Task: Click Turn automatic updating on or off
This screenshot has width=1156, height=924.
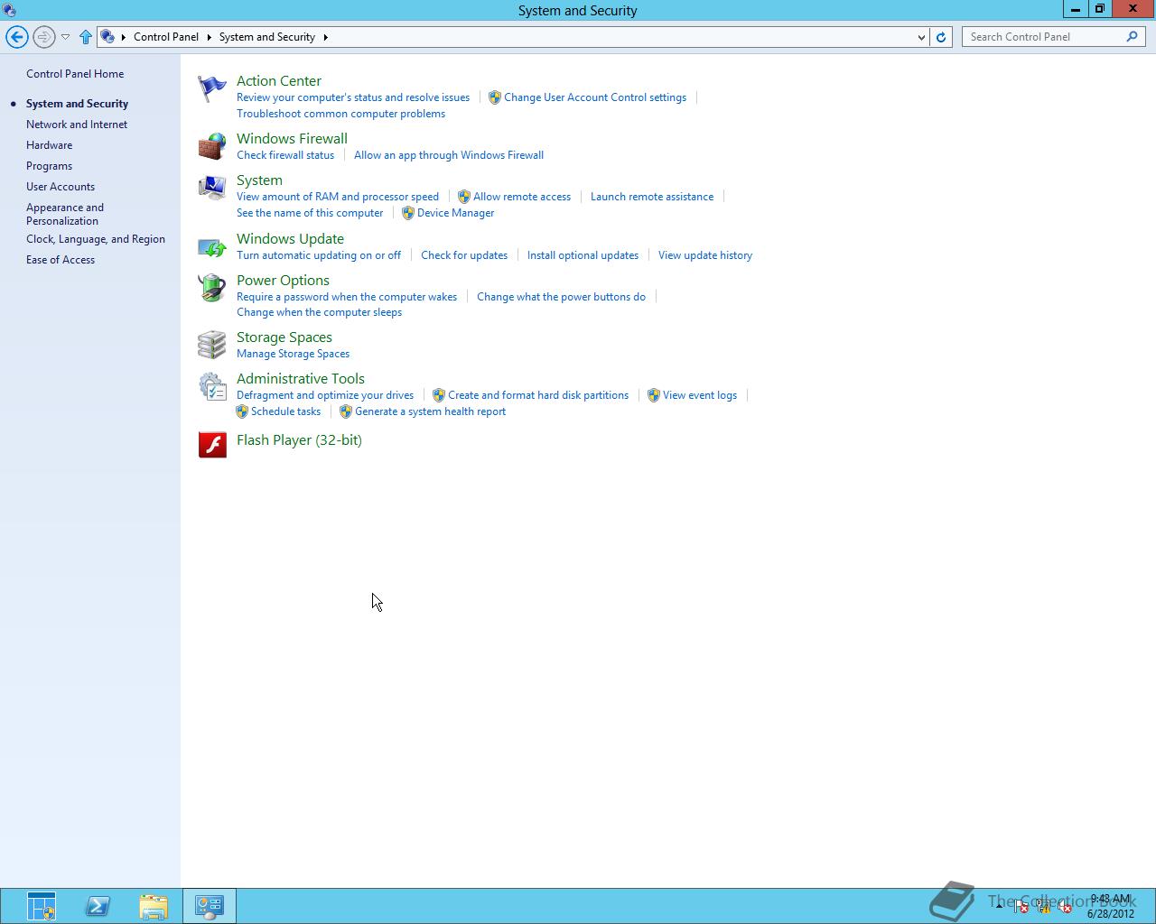Action: tap(319, 255)
